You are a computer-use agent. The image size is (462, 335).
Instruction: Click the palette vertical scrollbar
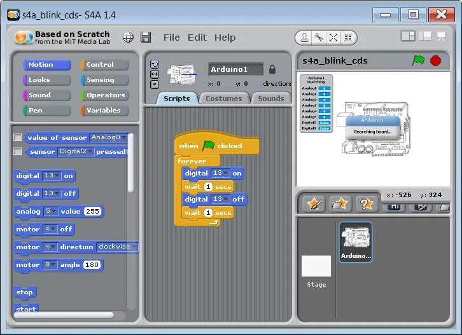(131, 163)
